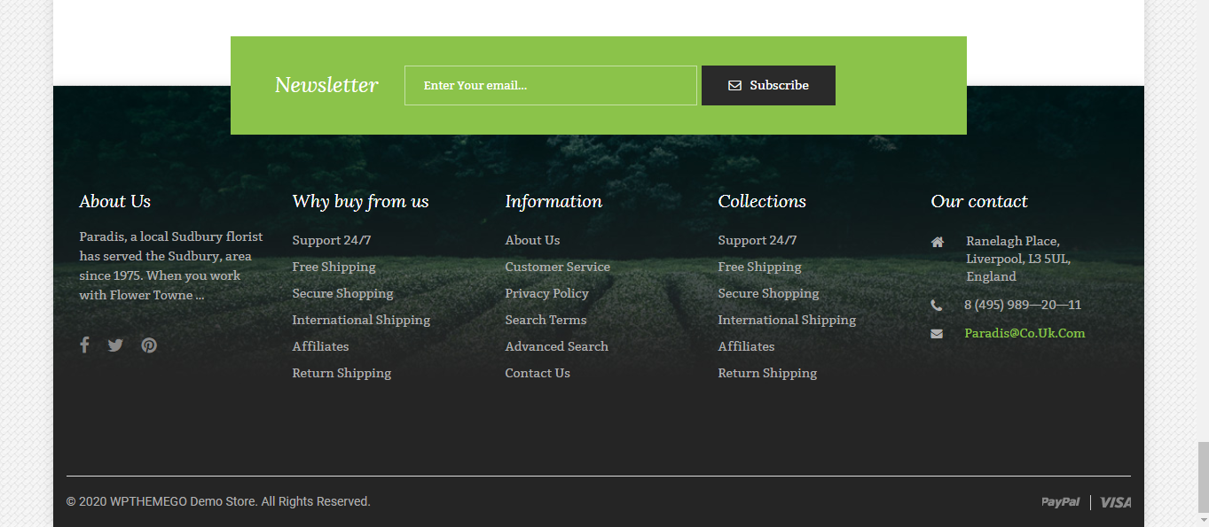Open the Facebook social icon
The height and width of the screenshot is (527, 1209).
pyautogui.click(x=84, y=345)
